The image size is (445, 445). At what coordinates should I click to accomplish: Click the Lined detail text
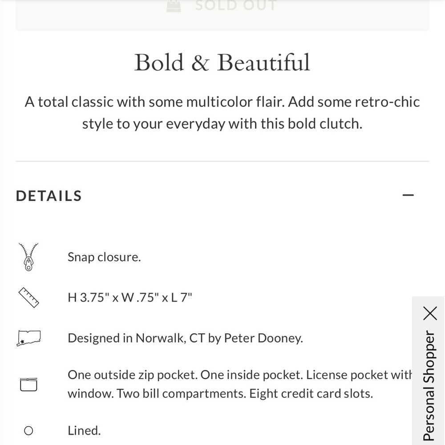[84, 430]
